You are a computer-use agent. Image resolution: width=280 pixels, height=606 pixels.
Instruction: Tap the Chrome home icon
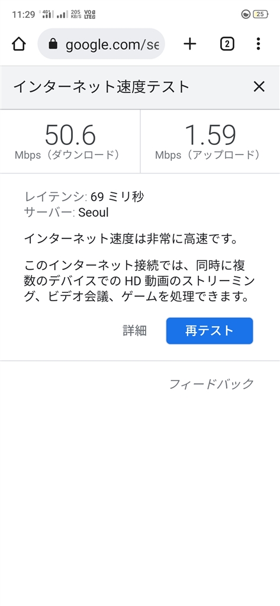(18, 44)
